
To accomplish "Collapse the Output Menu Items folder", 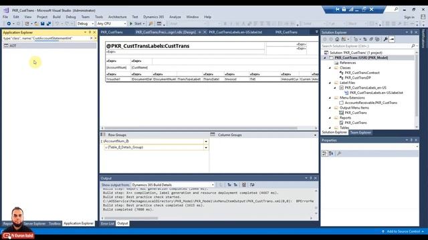I will 330,108.
